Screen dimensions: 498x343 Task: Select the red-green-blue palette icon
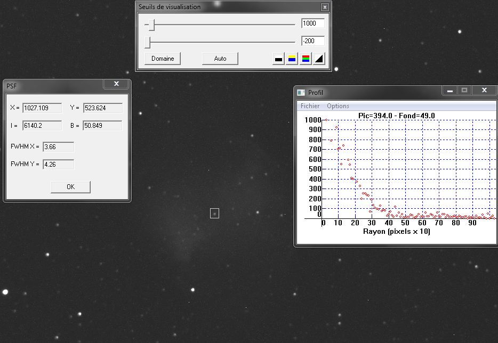point(306,59)
